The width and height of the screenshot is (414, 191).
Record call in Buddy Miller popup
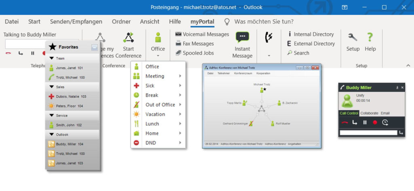click(x=375, y=122)
